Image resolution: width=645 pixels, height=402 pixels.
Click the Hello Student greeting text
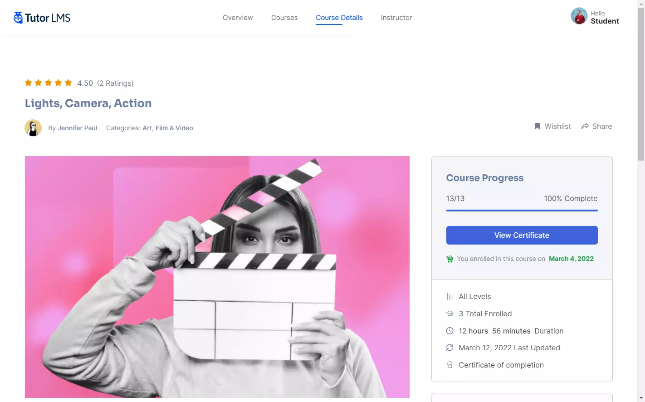pos(605,17)
